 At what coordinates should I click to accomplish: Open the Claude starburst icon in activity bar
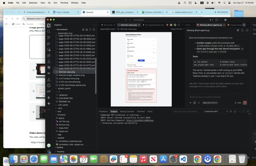pyautogui.click(x=49, y=67)
